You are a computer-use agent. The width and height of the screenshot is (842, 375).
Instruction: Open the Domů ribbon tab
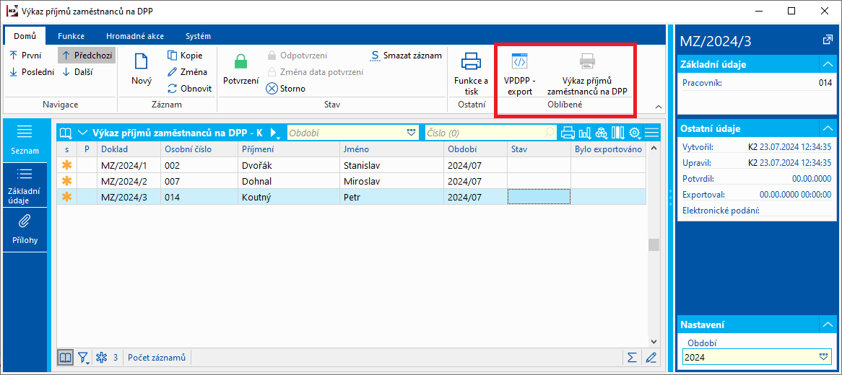[26, 37]
